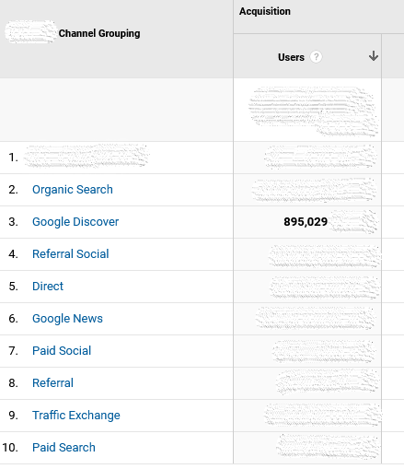Viewport: 404px width, 469px height.
Task: Select the 895,029 users value
Action: point(306,222)
